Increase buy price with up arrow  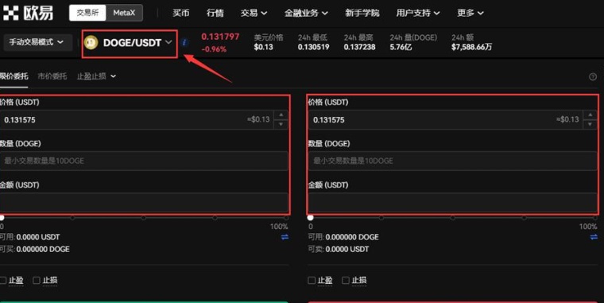pyautogui.click(x=281, y=115)
